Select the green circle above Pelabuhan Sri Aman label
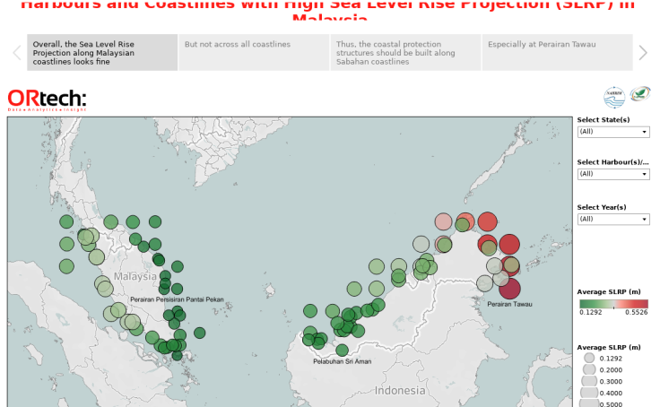 (x=343, y=350)
